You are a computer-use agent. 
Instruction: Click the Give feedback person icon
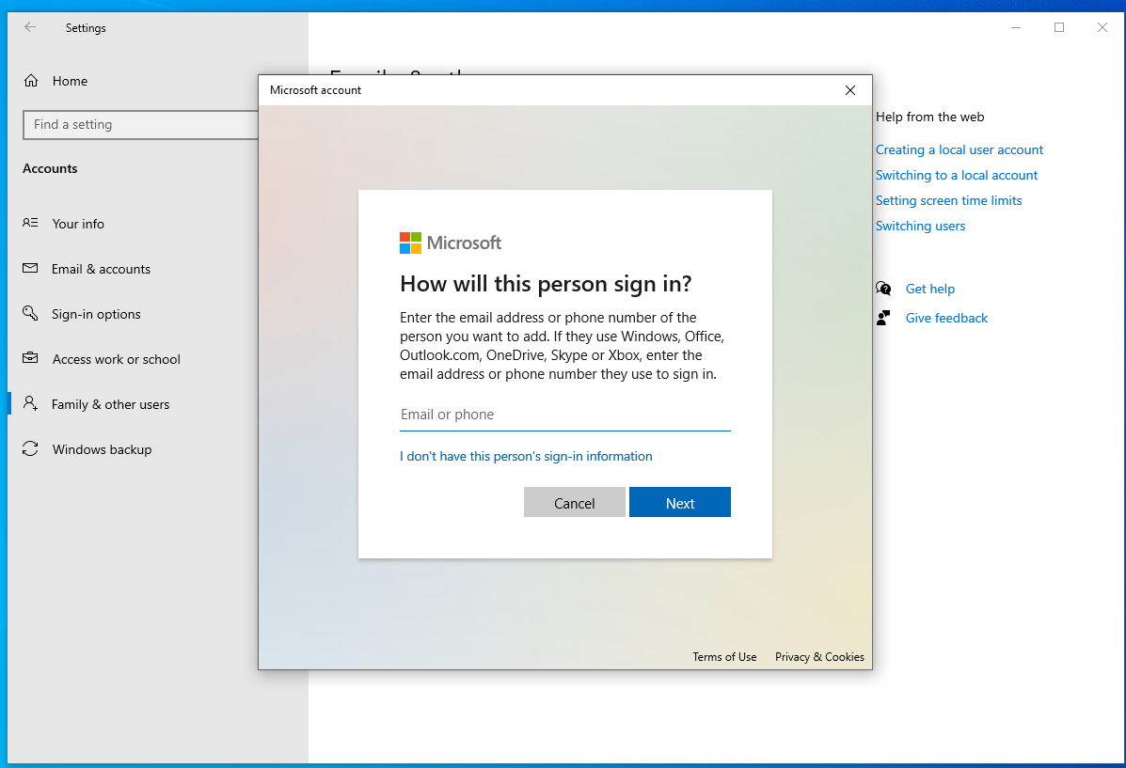(883, 318)
